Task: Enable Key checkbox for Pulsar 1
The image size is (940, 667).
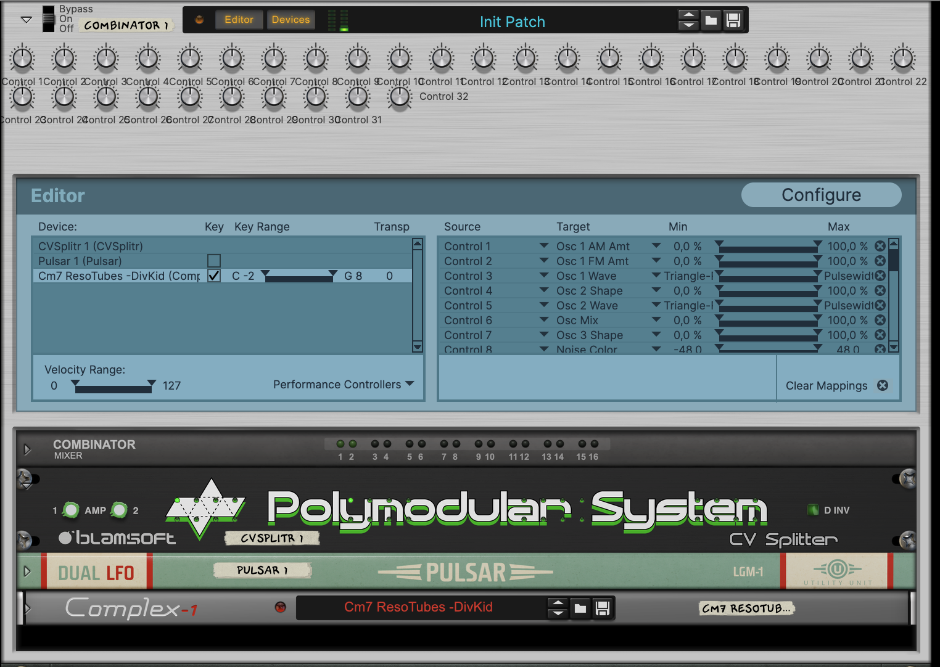Action: click(x=214, y=261)
